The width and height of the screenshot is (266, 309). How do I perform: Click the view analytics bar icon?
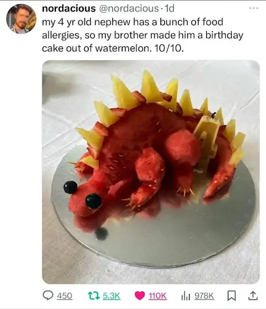(186, 296)
